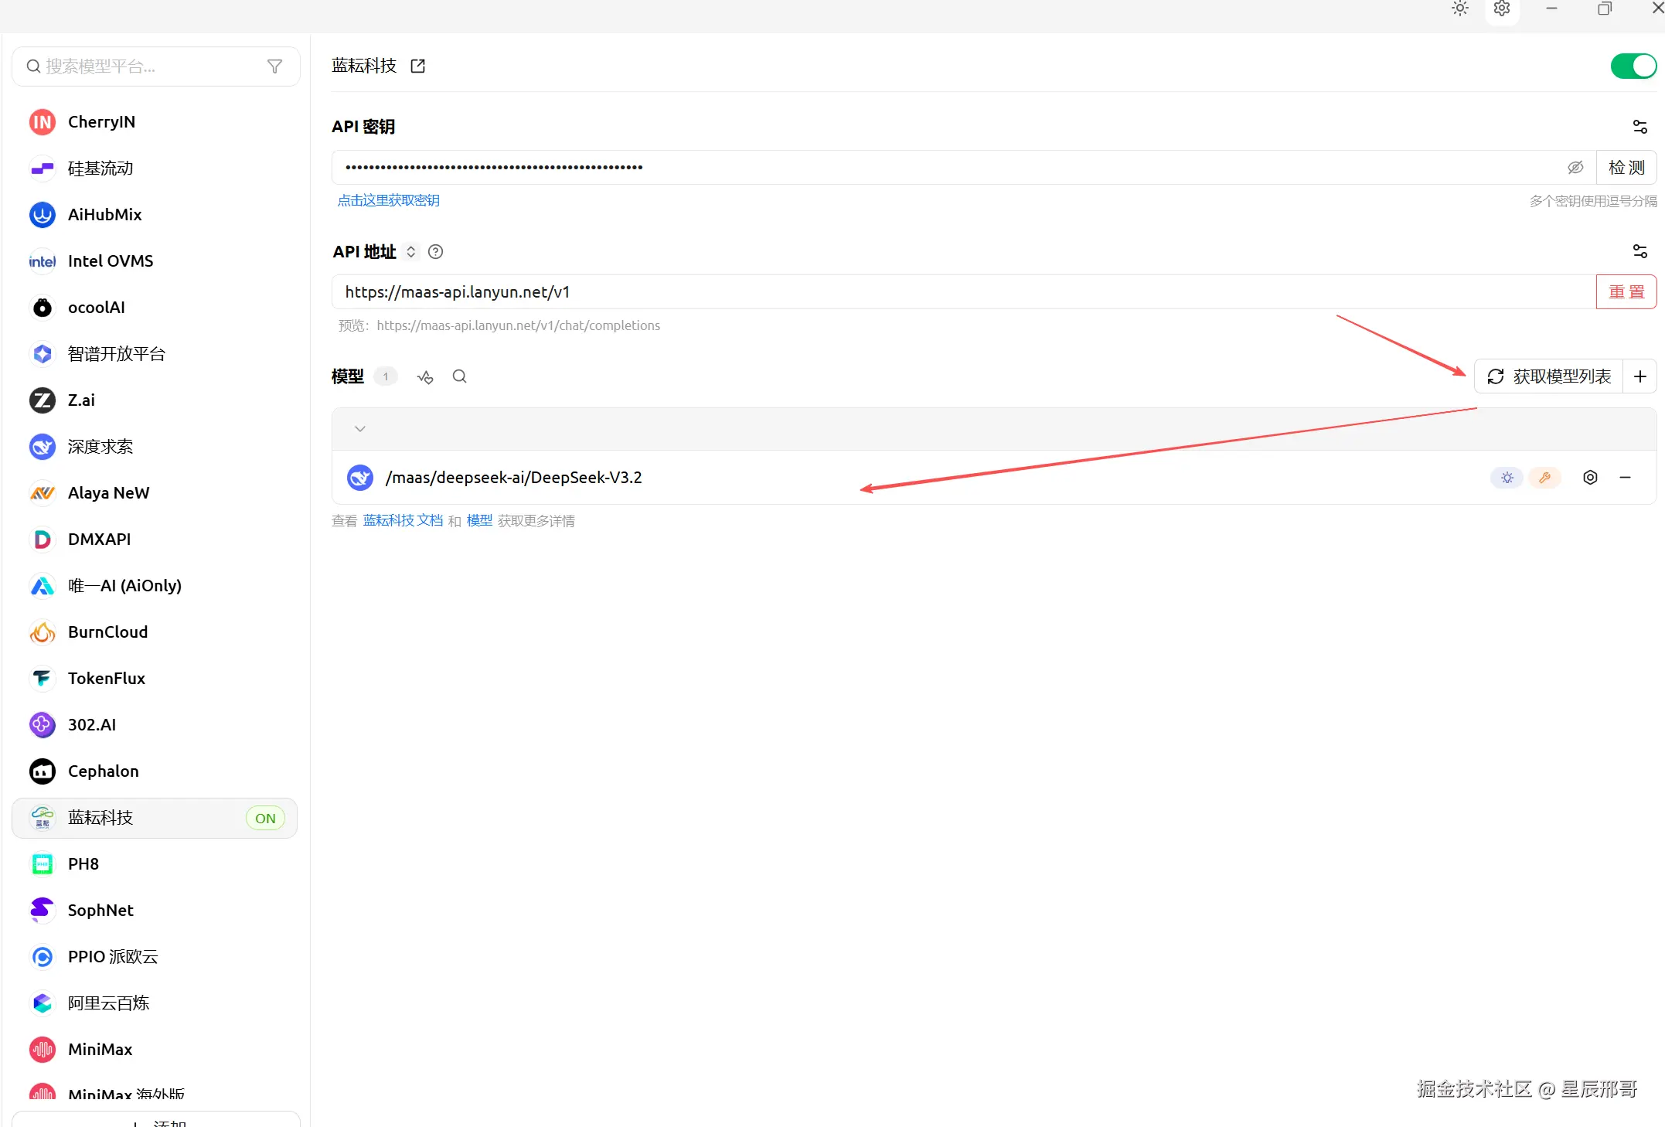Click the tool-use wrench tag on DeepSeek-V3.2
The height and width of the screenshot is (1127, 1665).
1544,478
